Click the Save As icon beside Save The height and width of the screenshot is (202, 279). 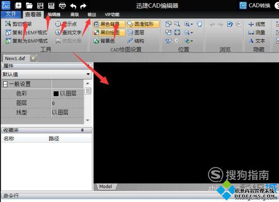[x=51, y=6]
